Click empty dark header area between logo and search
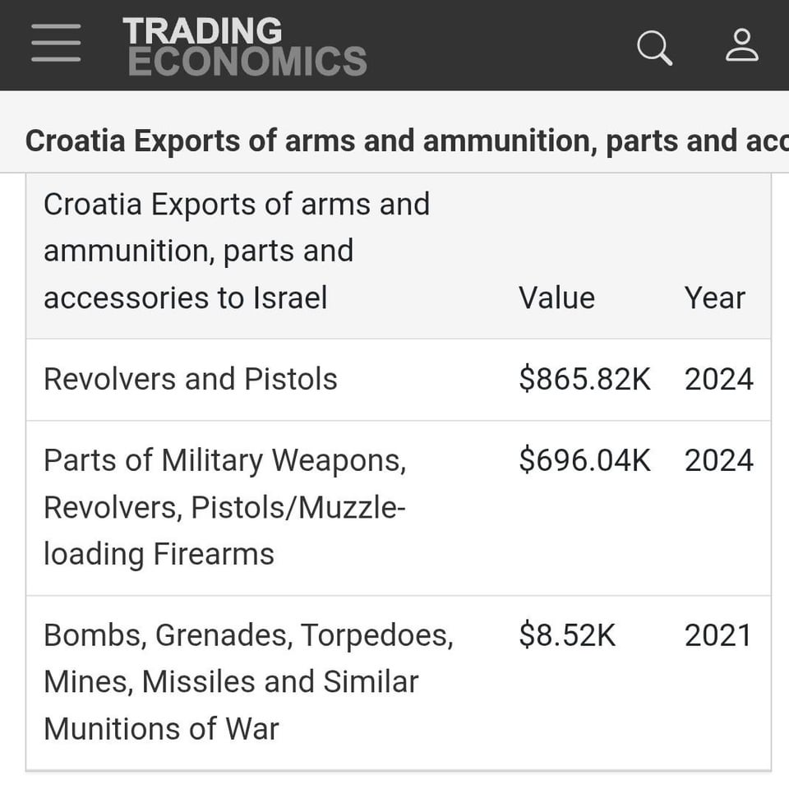The image size is (789, 803). 501,45
